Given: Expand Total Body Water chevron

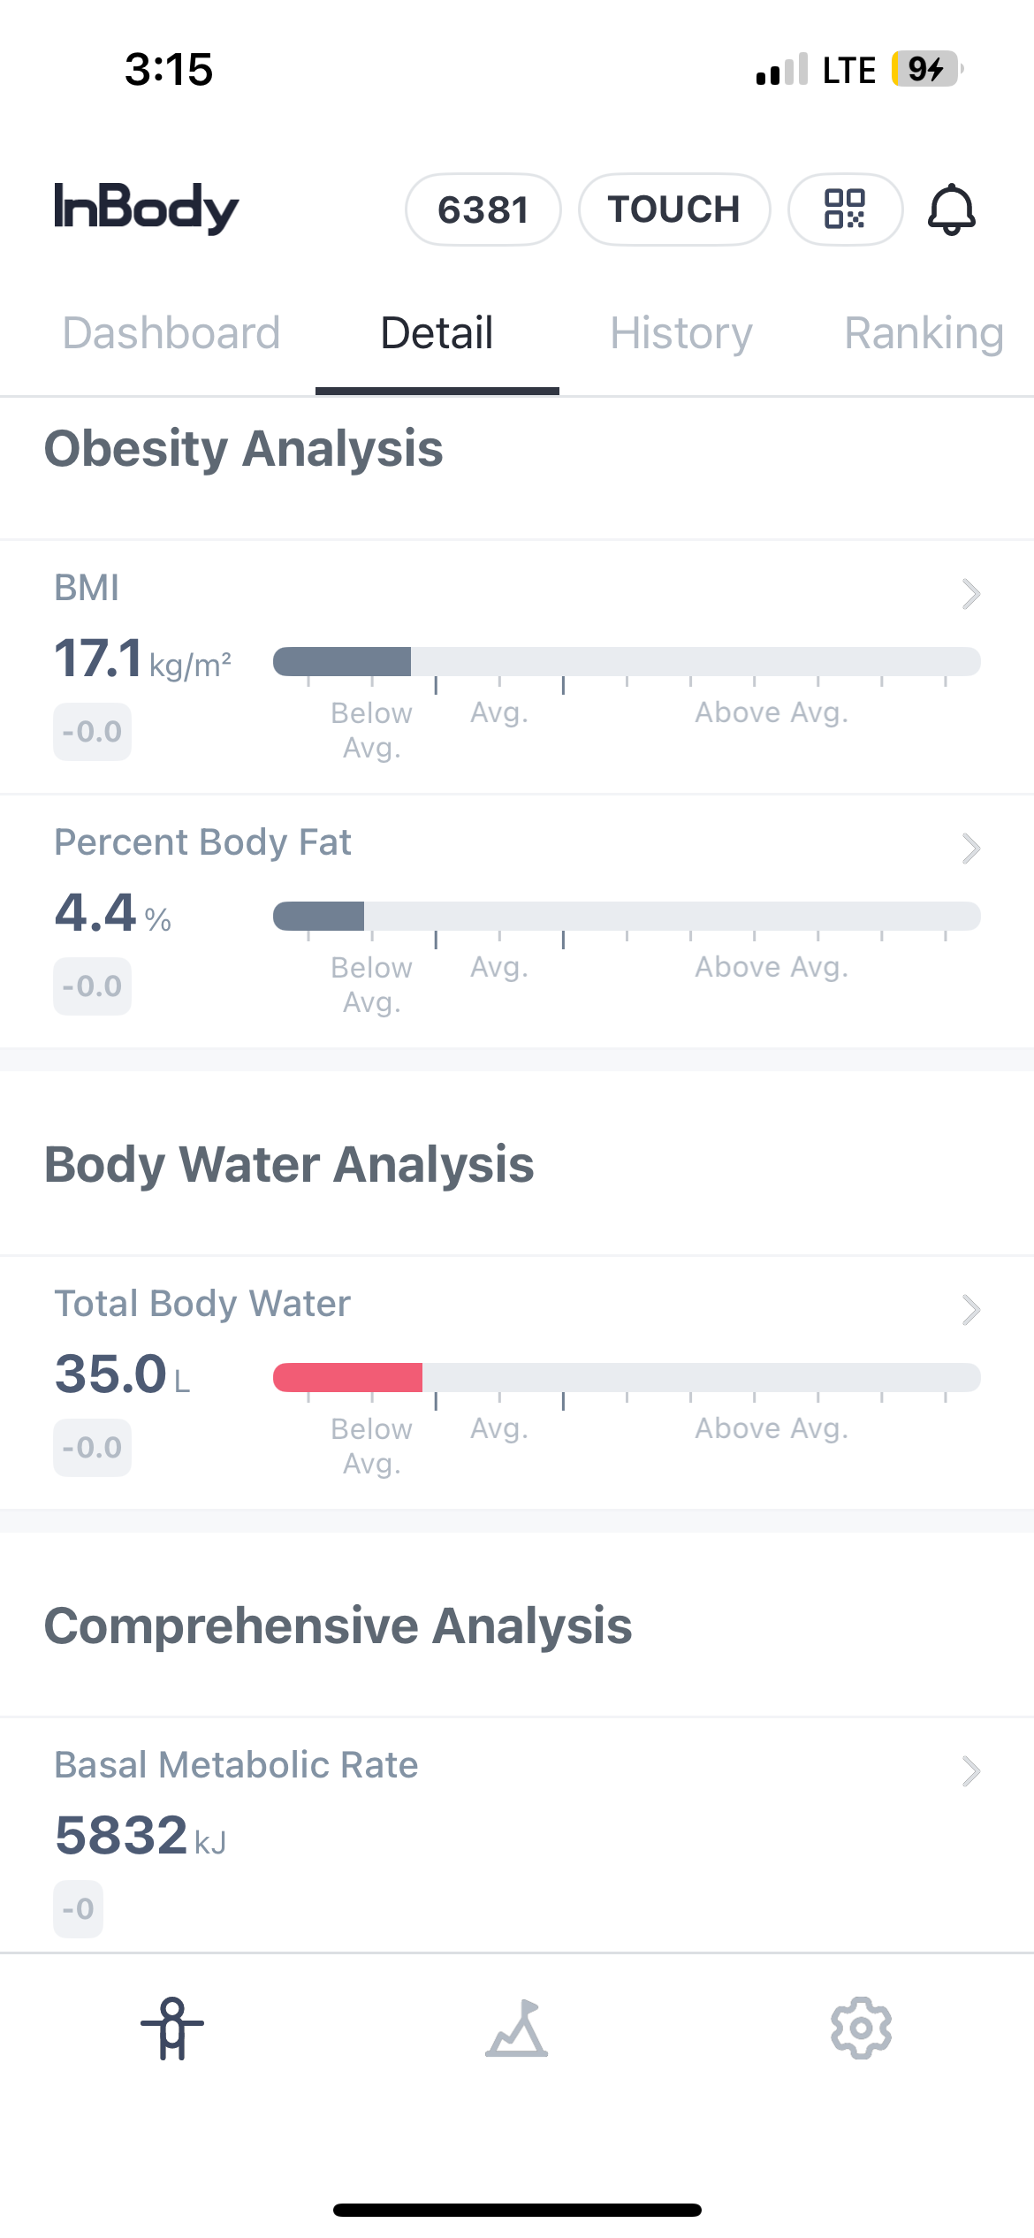Looking at the screenshot, I should pos(970,1310).
